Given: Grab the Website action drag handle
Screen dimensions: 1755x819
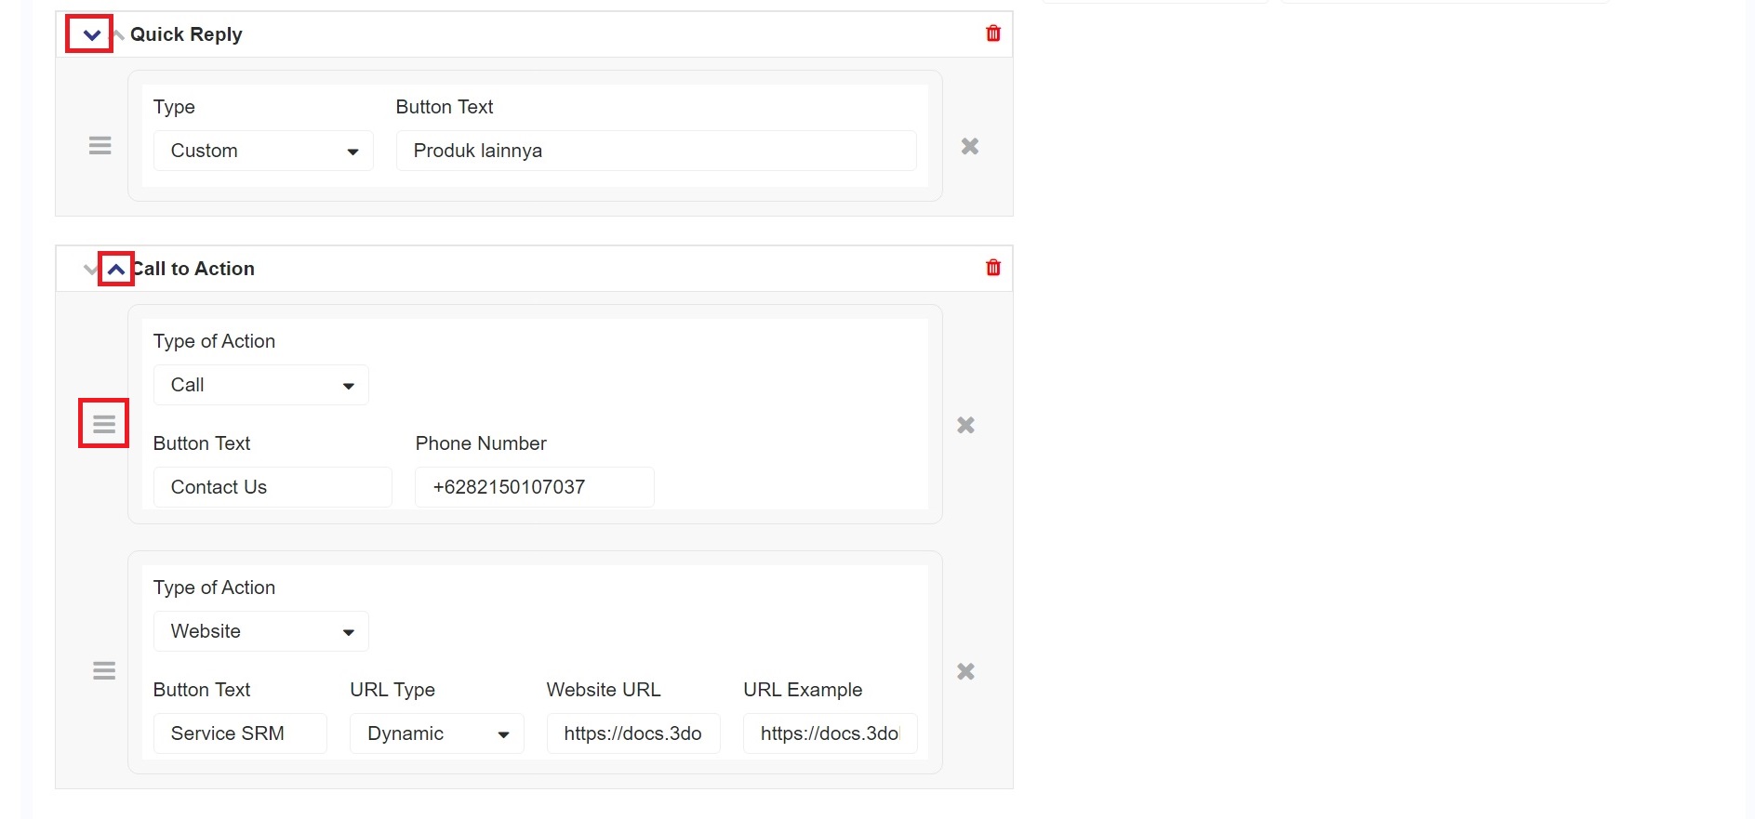Looking at the screenshot, I should [x=104, y=670].
